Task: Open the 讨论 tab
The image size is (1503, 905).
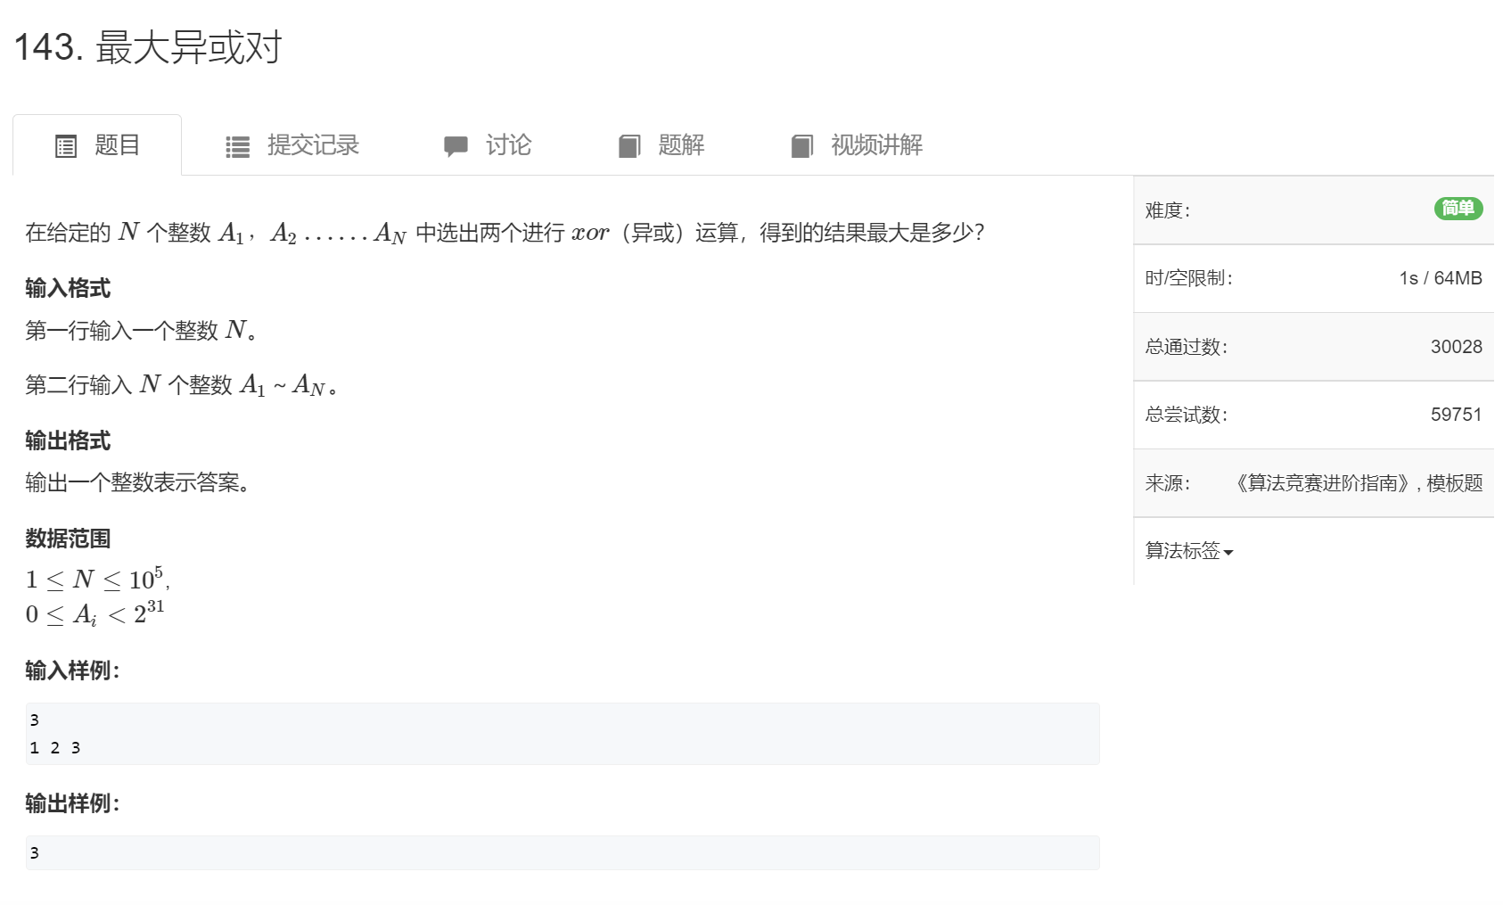Action: (488, 145)
